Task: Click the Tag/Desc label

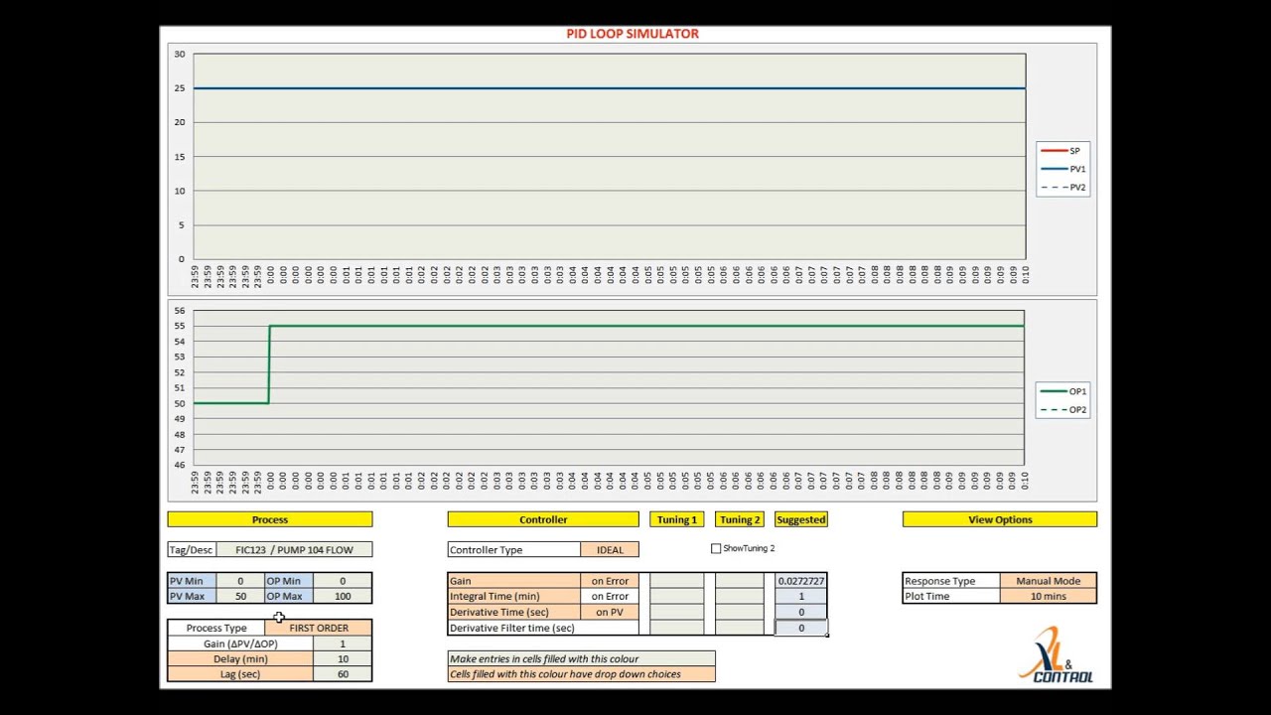Action: [x=191, y=549]
